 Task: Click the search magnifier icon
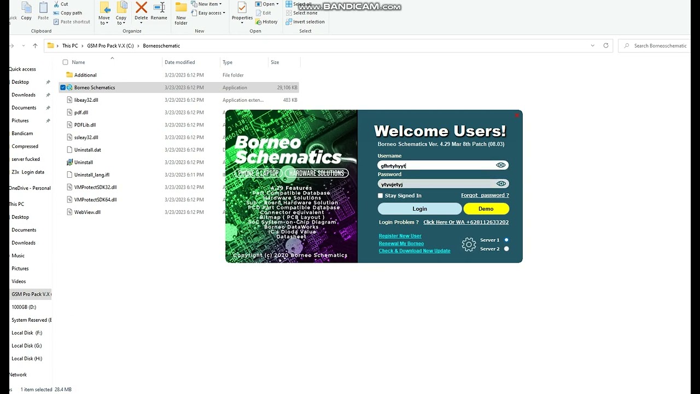(627, 46)
